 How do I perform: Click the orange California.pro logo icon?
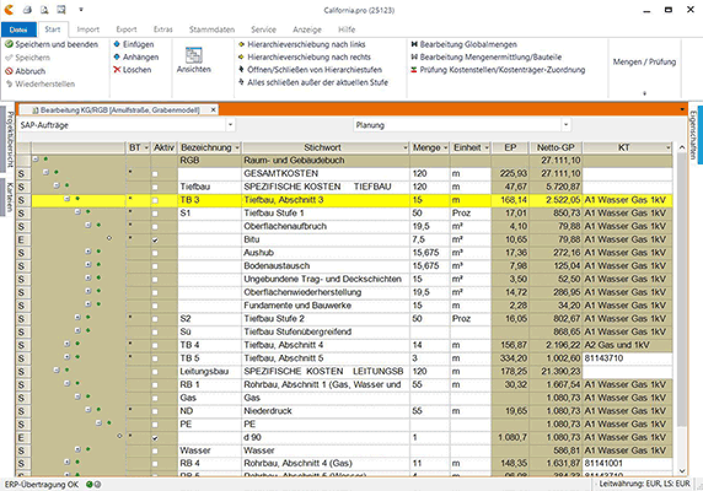(9, 9)
